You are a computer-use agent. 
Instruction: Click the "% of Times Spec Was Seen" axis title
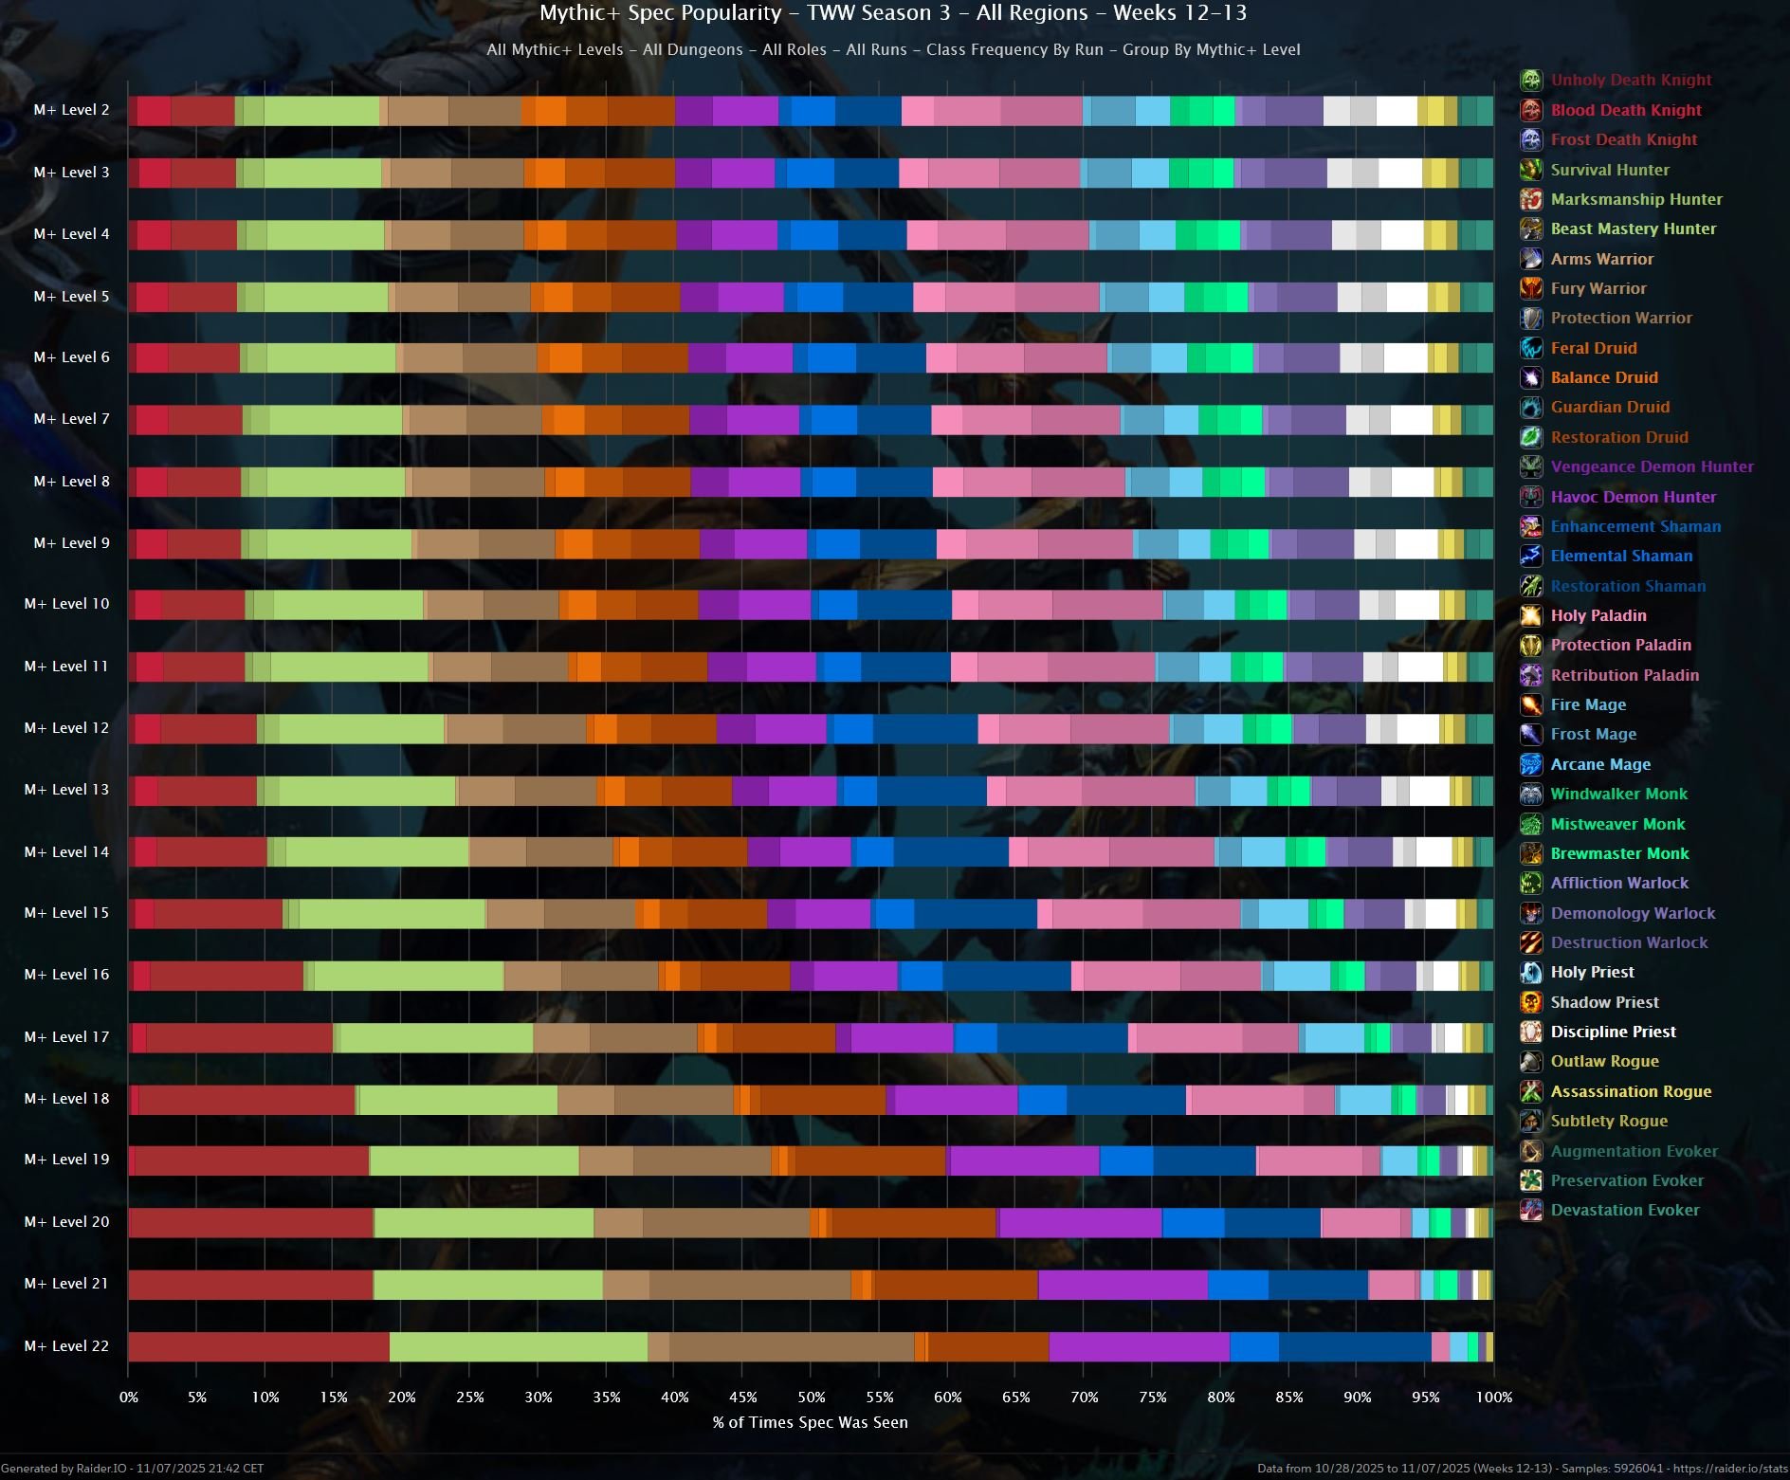810,1422
